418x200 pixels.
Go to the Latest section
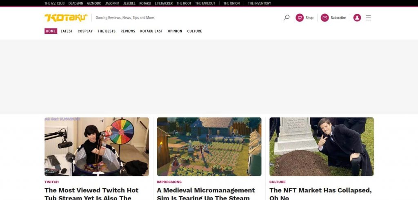click(x=67, y=31)
